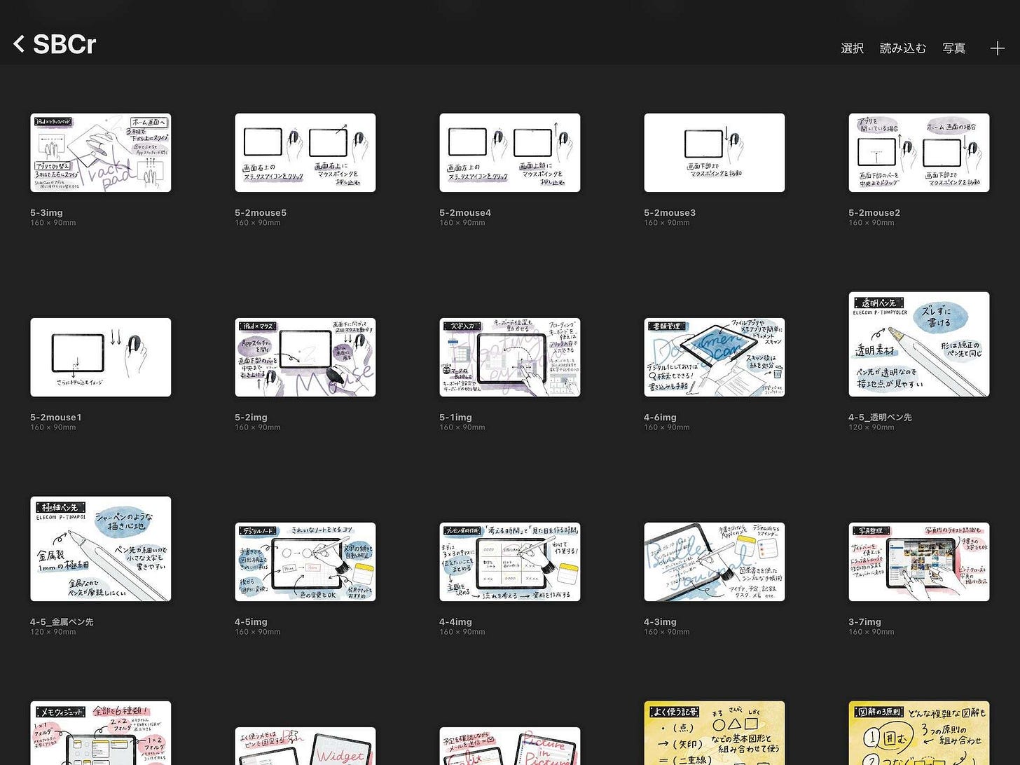Tap the 4-4img file name
The height and width of the screenshot is (765, 1020).
(455, 621)
